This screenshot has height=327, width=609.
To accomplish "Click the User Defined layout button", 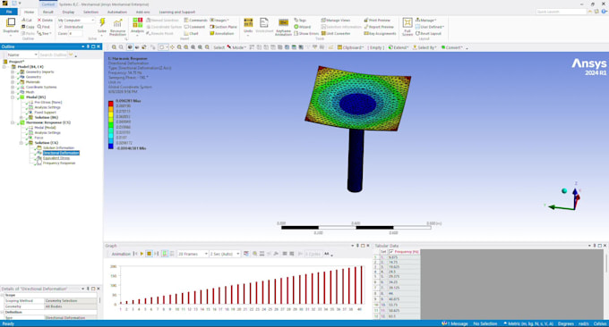I will coord(430,27).
